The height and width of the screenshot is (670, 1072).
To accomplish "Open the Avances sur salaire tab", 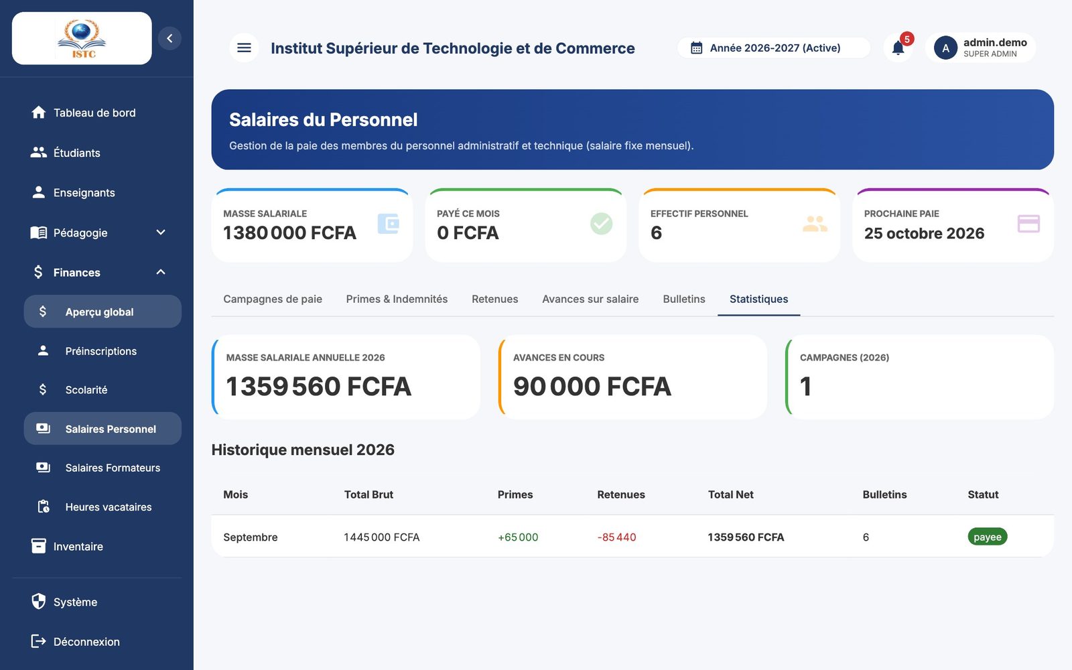I will coord(590,299).
